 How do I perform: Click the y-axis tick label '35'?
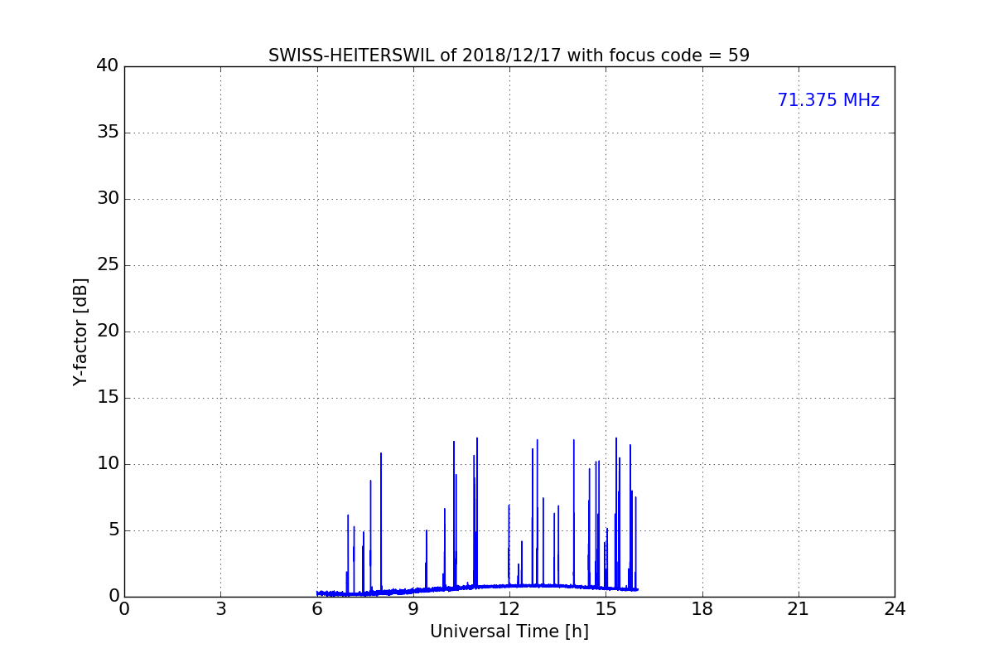tap(108, 133)
